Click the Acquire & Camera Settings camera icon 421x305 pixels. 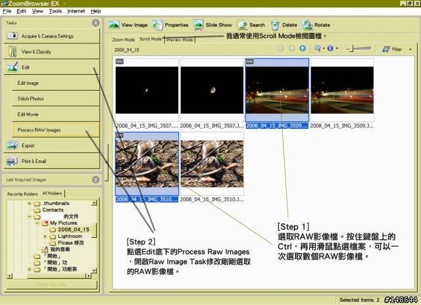click(x=12, y=35)
